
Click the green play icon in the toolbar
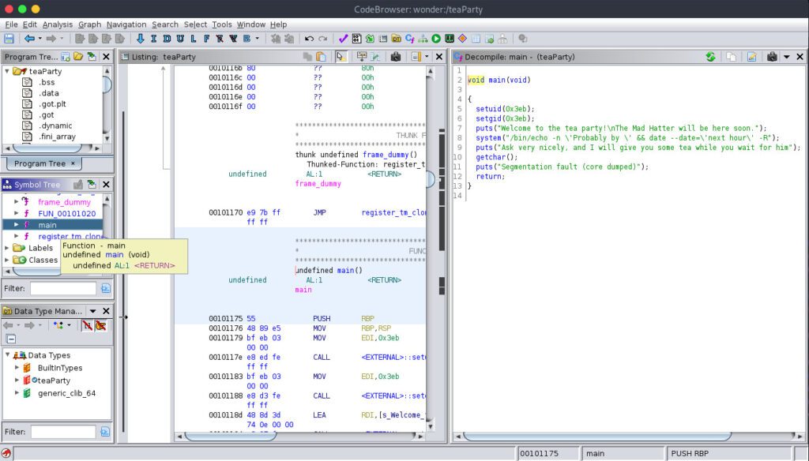[x=436, y=39]
